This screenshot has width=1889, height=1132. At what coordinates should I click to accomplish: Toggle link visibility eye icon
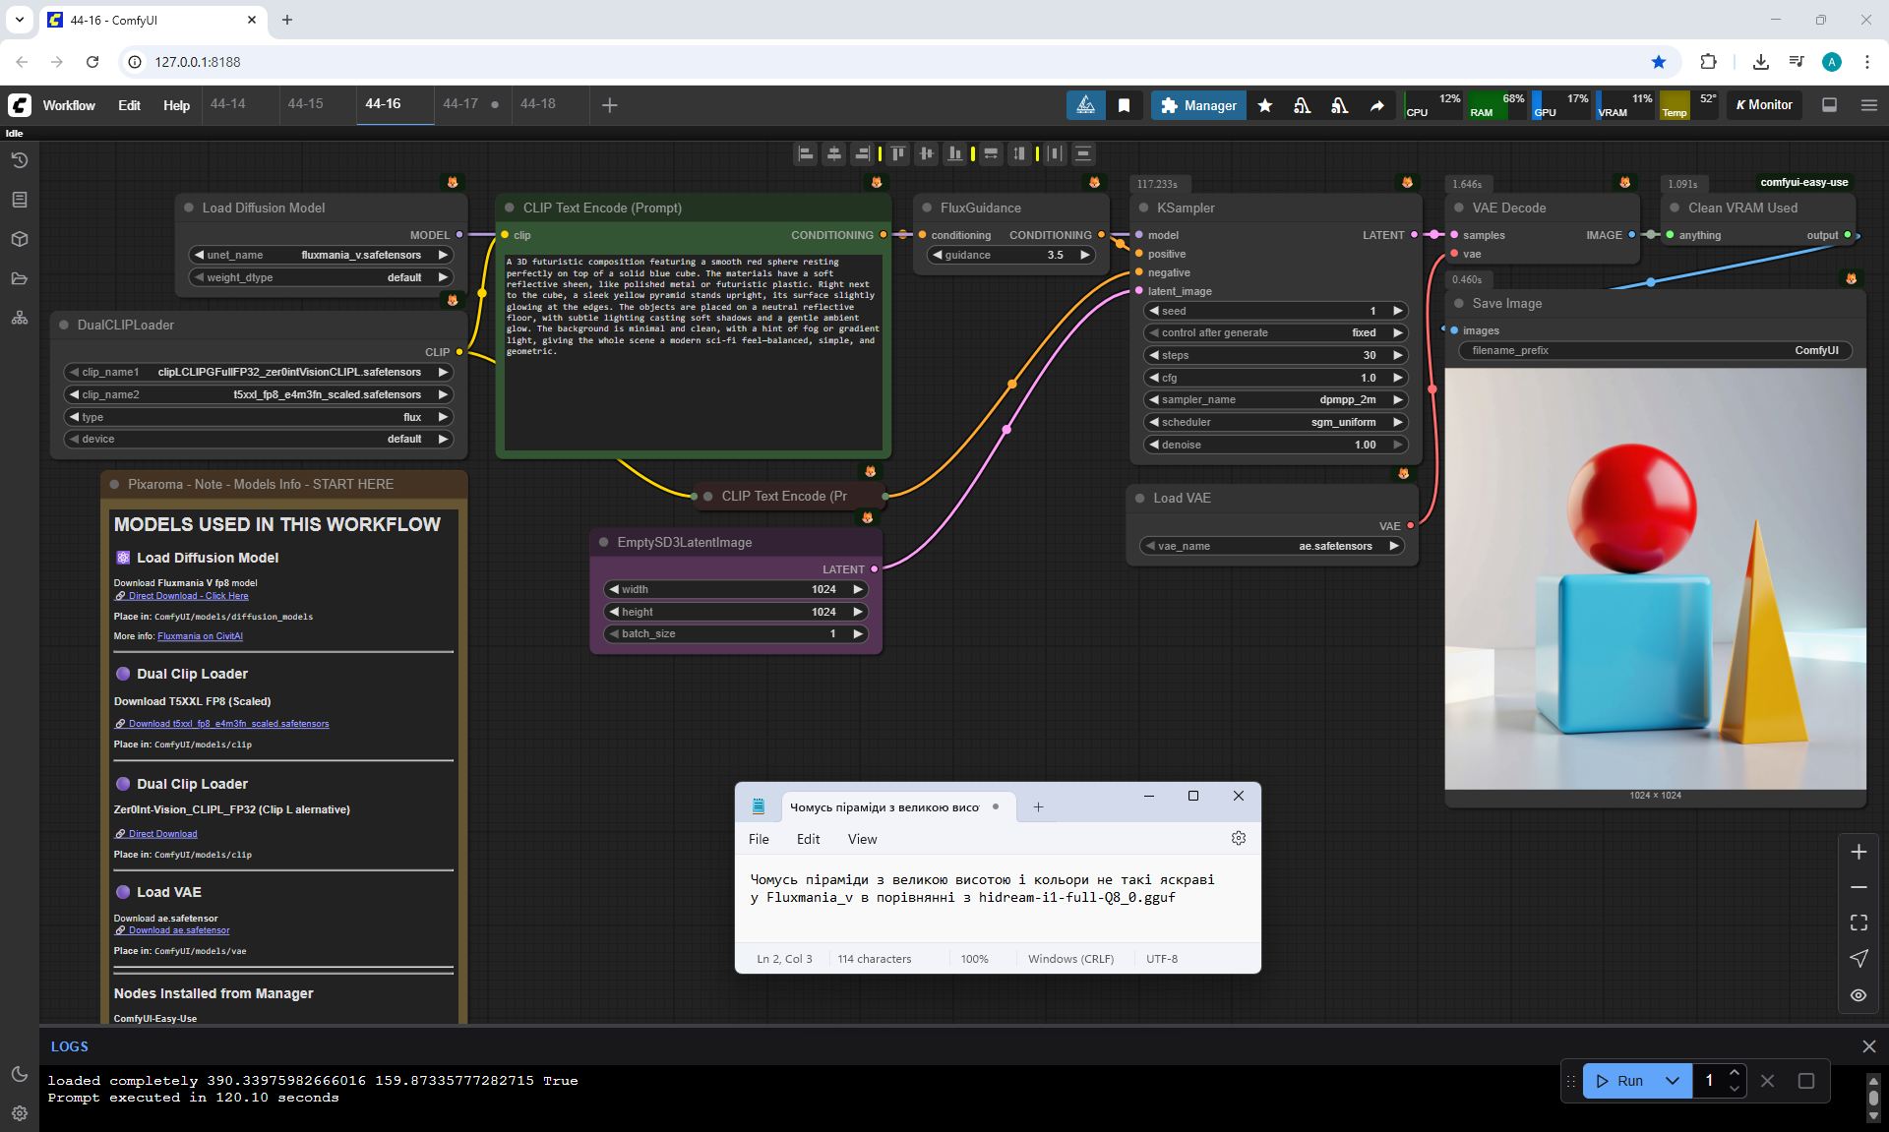coord(1859,995)
